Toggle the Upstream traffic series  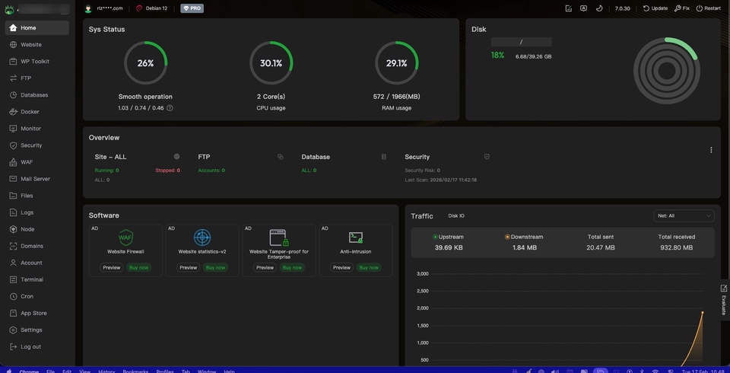(448, 237)
